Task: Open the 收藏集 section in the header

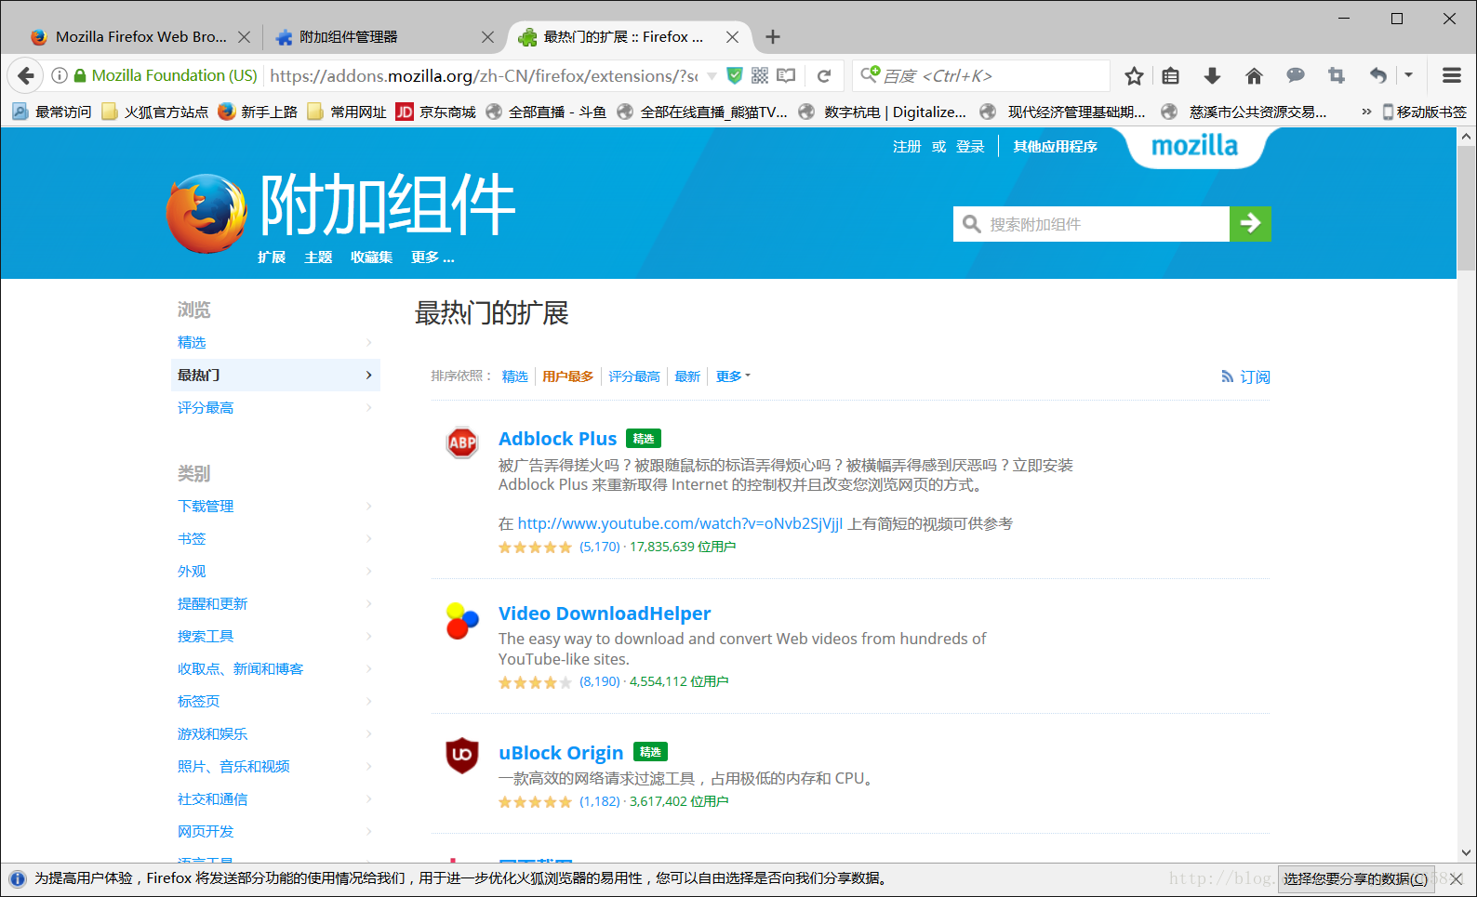Action: 371,257
